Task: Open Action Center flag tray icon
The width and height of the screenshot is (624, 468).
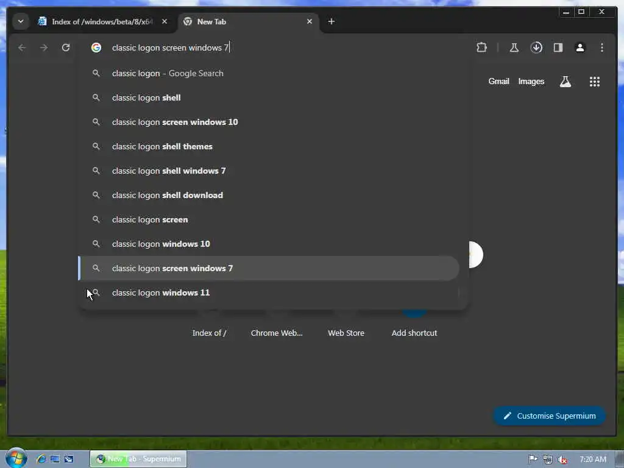Action: click(x=533, y=459)
